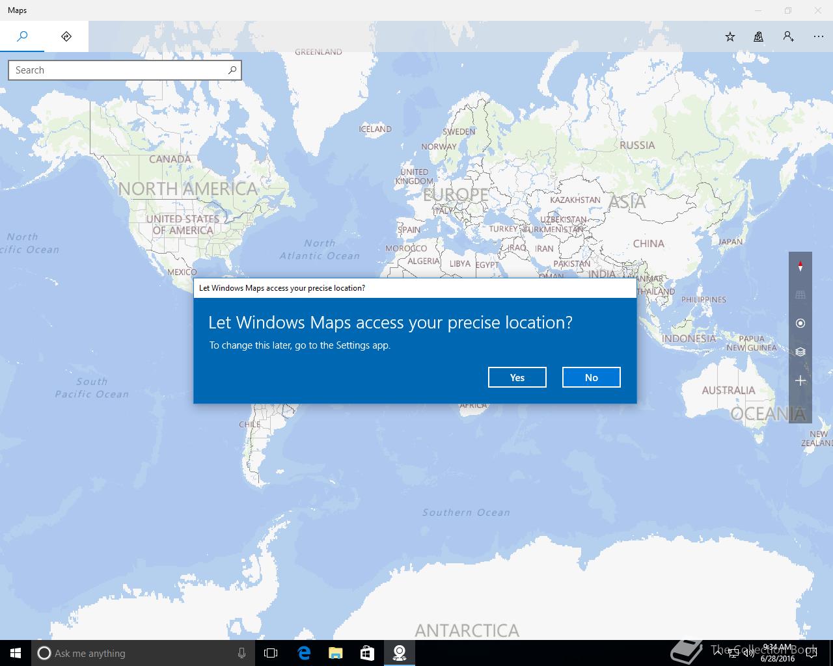Image resolution: width=833 pixels, height=666 pixels.
Task: Click the CHINA label on the map
Action: pyautogui.click(x=648, y=243)
